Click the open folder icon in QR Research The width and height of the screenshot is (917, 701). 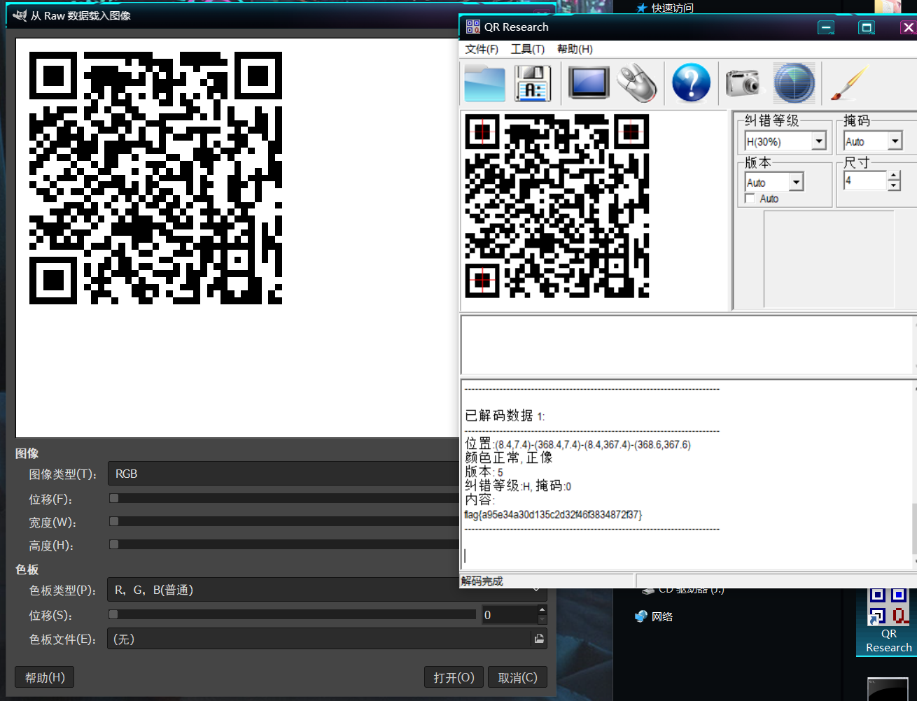[484, 83]
